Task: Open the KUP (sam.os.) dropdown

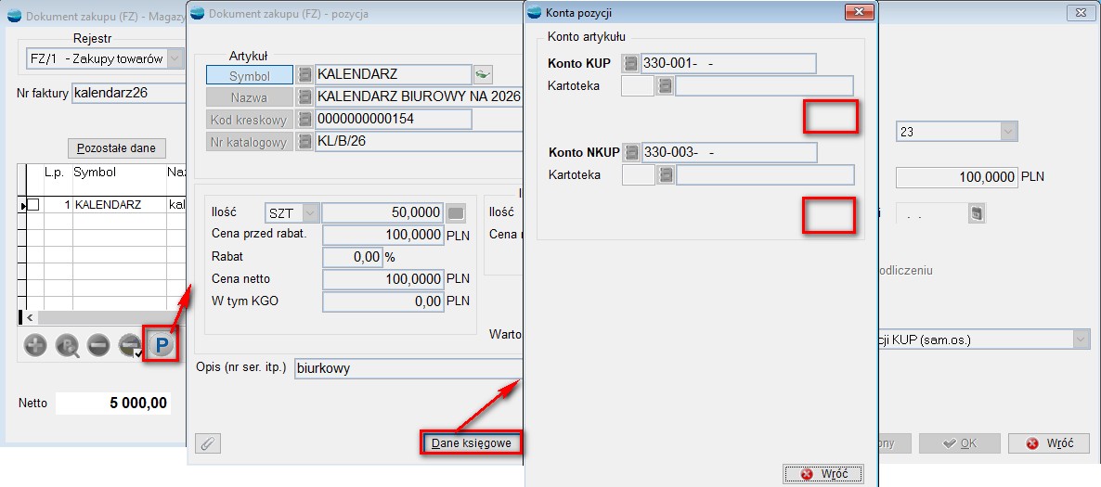Action: (x=1081, y=340)
